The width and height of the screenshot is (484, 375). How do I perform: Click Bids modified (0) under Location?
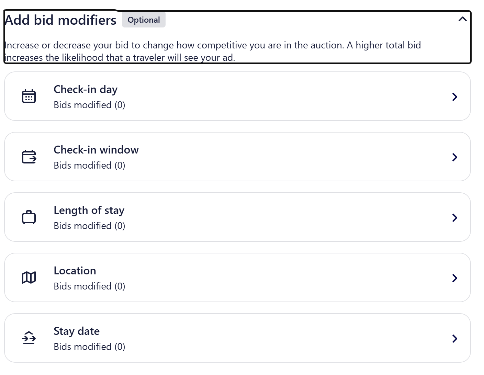point(89,286)
